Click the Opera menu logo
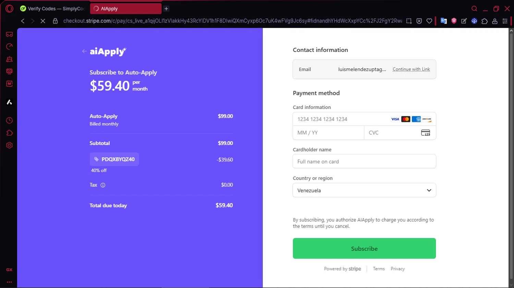Viewport: 514px width, 288px height. click(x=9, y=9)
